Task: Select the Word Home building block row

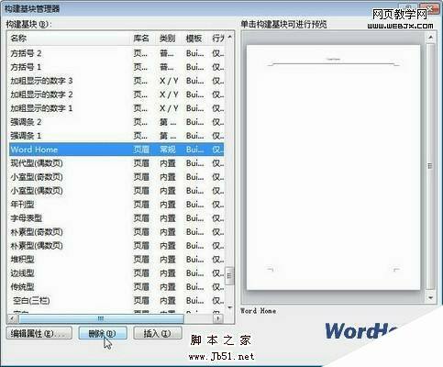Action: tap(116, 150)
